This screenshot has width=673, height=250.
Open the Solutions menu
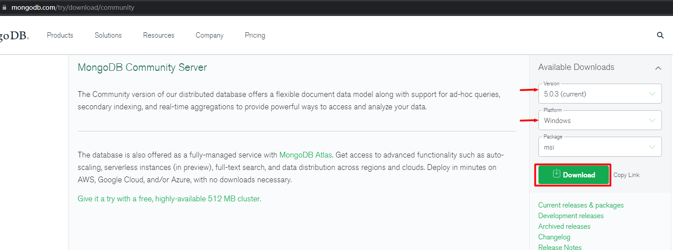(108, 35)
